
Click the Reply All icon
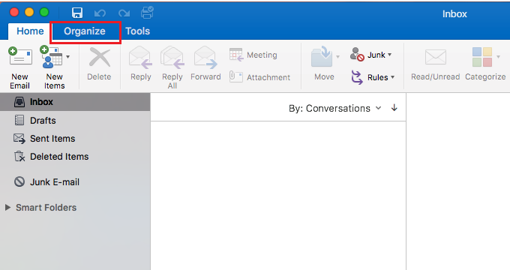coord(172,57)
